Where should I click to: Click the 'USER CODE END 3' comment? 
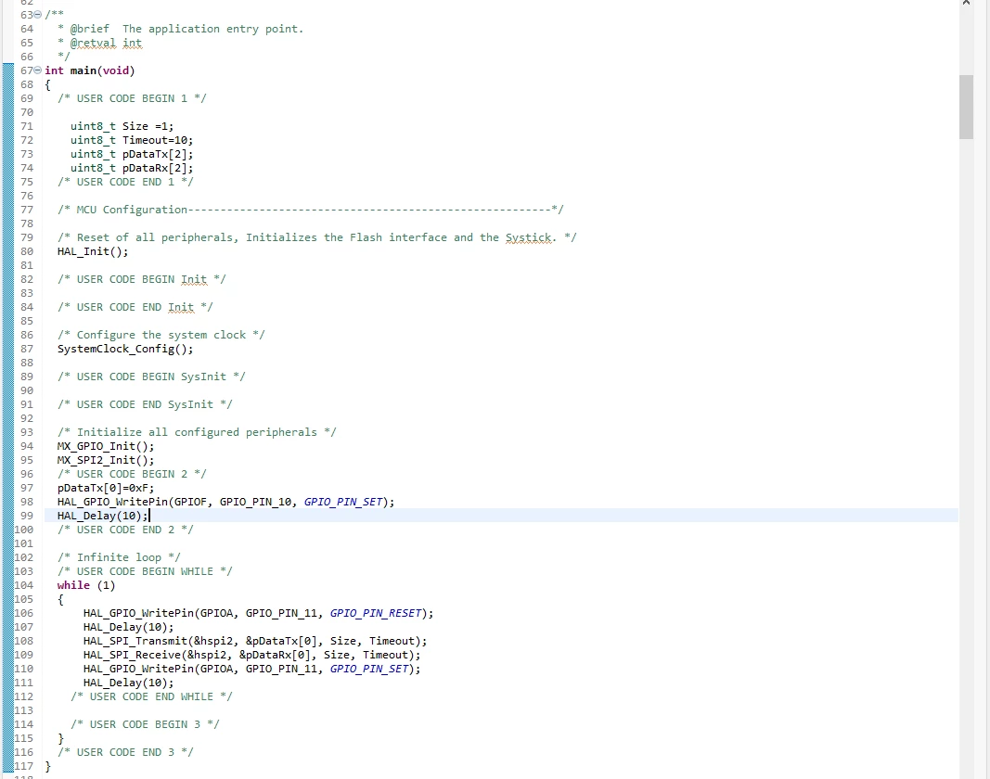point(125,752)
